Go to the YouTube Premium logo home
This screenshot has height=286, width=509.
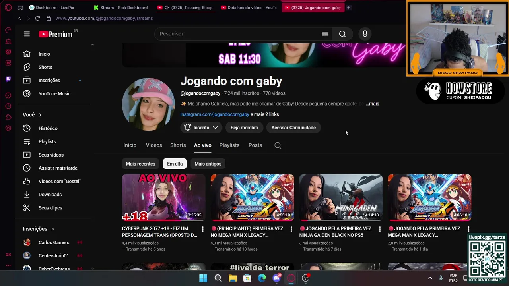click(x=56, y=34)
